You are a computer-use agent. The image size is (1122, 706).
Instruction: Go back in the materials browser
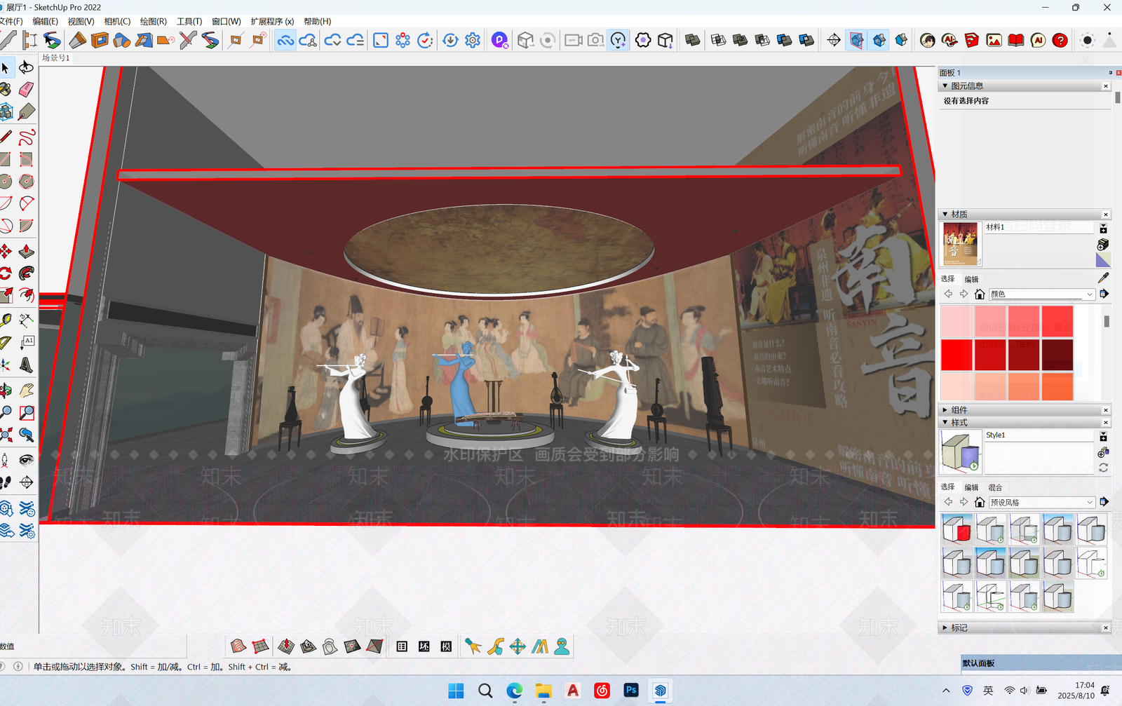[x=948, y=294]
